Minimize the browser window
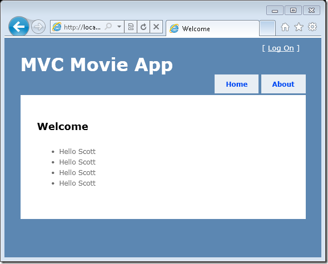This screenshot has width=328, height=264. (275, 11)
